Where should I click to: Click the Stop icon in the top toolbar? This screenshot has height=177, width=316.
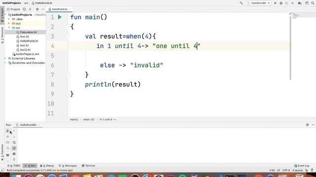[292, 3]
